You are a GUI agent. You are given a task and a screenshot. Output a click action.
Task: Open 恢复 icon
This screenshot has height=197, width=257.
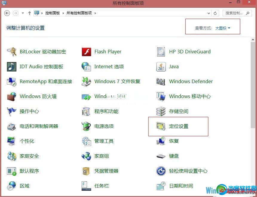coord(161,141)
